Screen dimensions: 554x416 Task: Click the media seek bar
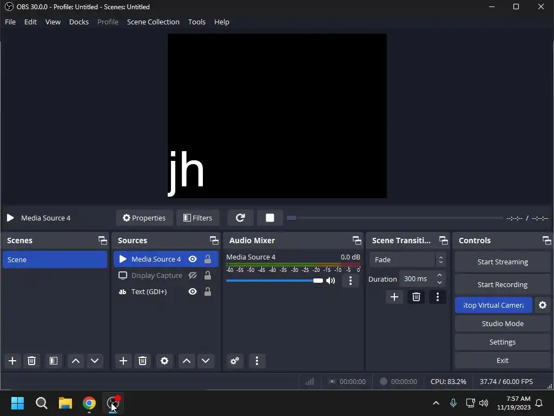(394, 218)
